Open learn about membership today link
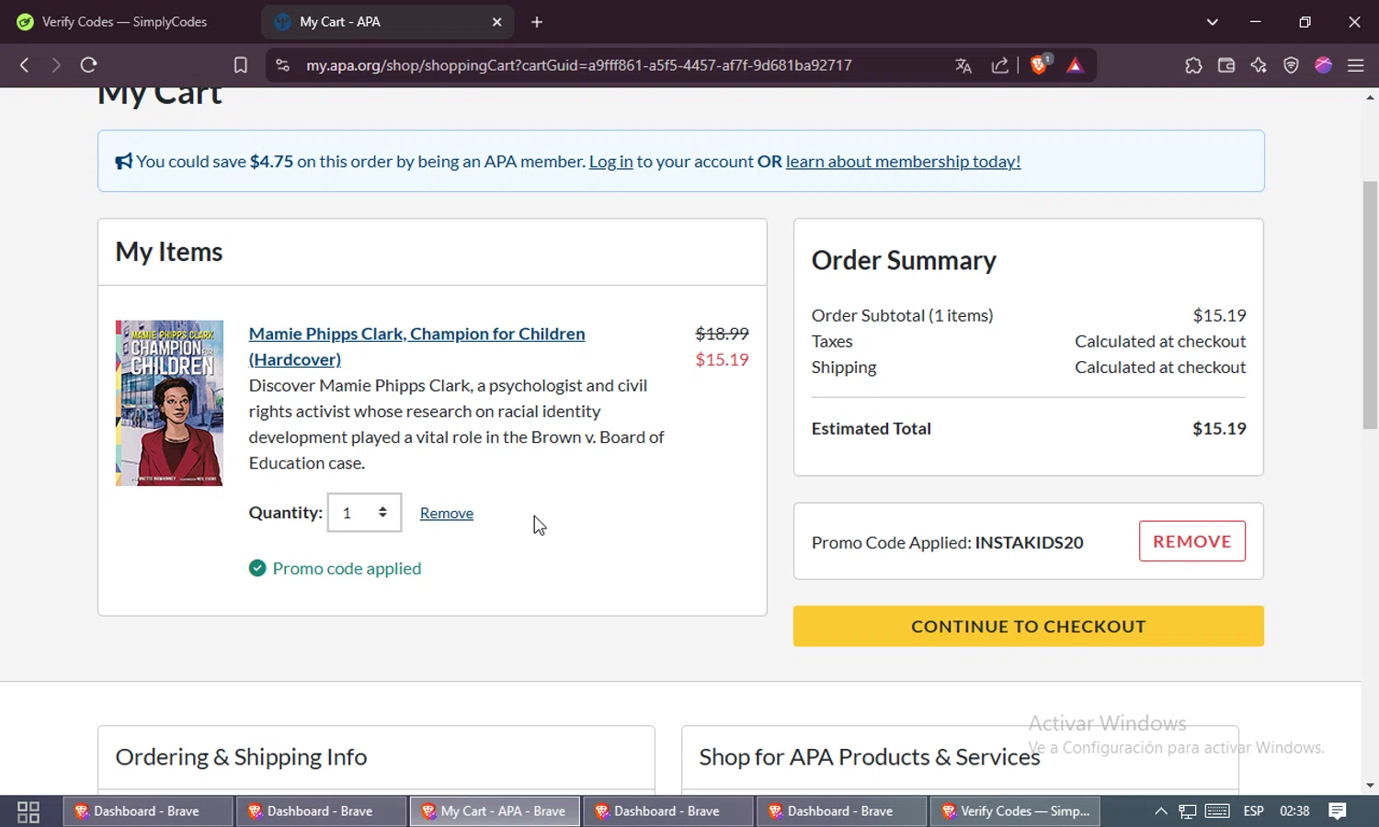Viewport: 1379px width, 827px height. click(903, 162)
